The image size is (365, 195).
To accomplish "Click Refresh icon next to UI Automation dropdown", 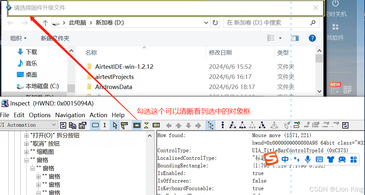I will point(63,125).
